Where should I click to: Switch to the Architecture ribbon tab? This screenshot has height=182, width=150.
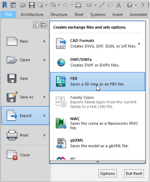[x=32, y=15]
